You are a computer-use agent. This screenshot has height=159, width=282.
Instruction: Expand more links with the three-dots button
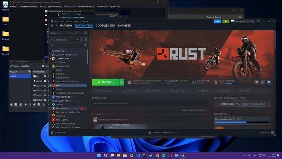[265, 91]
